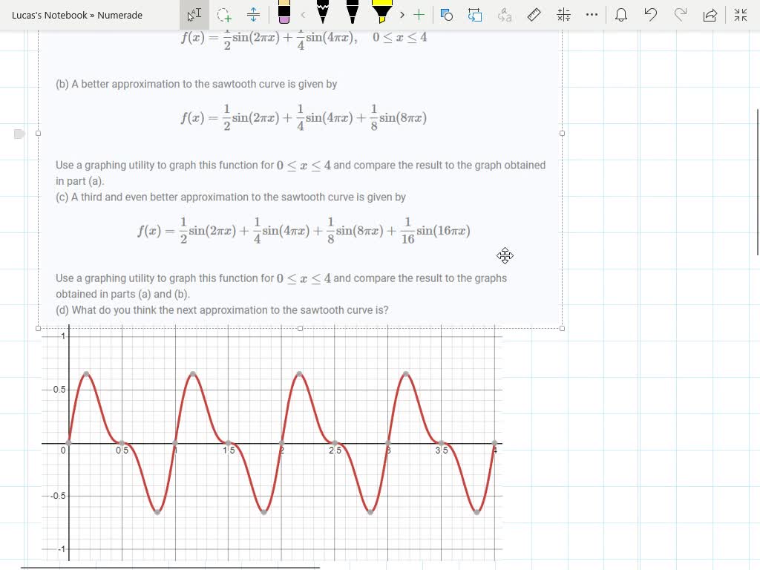760x570 pixels.
Task: Open the notifications bell
Action: click(x=621, y=14)
